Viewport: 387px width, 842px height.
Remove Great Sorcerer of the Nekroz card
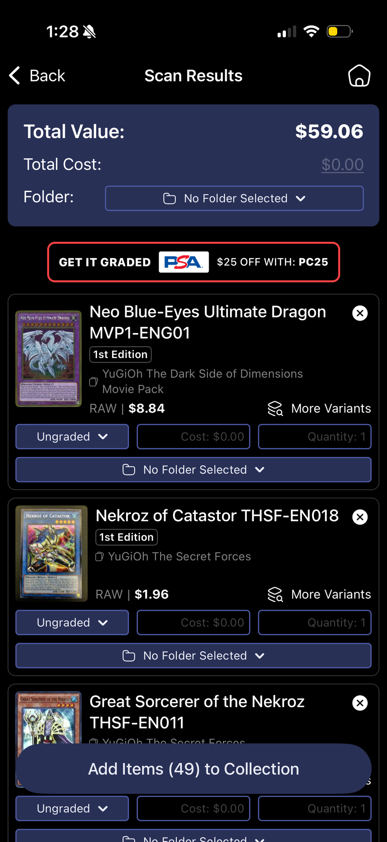click(360, 703)
